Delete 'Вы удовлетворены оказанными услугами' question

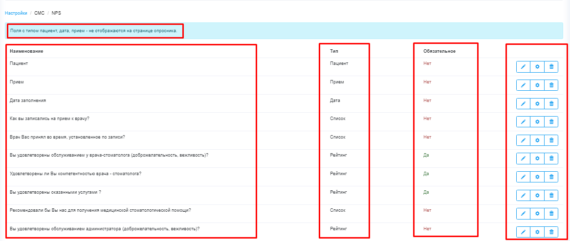click(x=551, y=195)
